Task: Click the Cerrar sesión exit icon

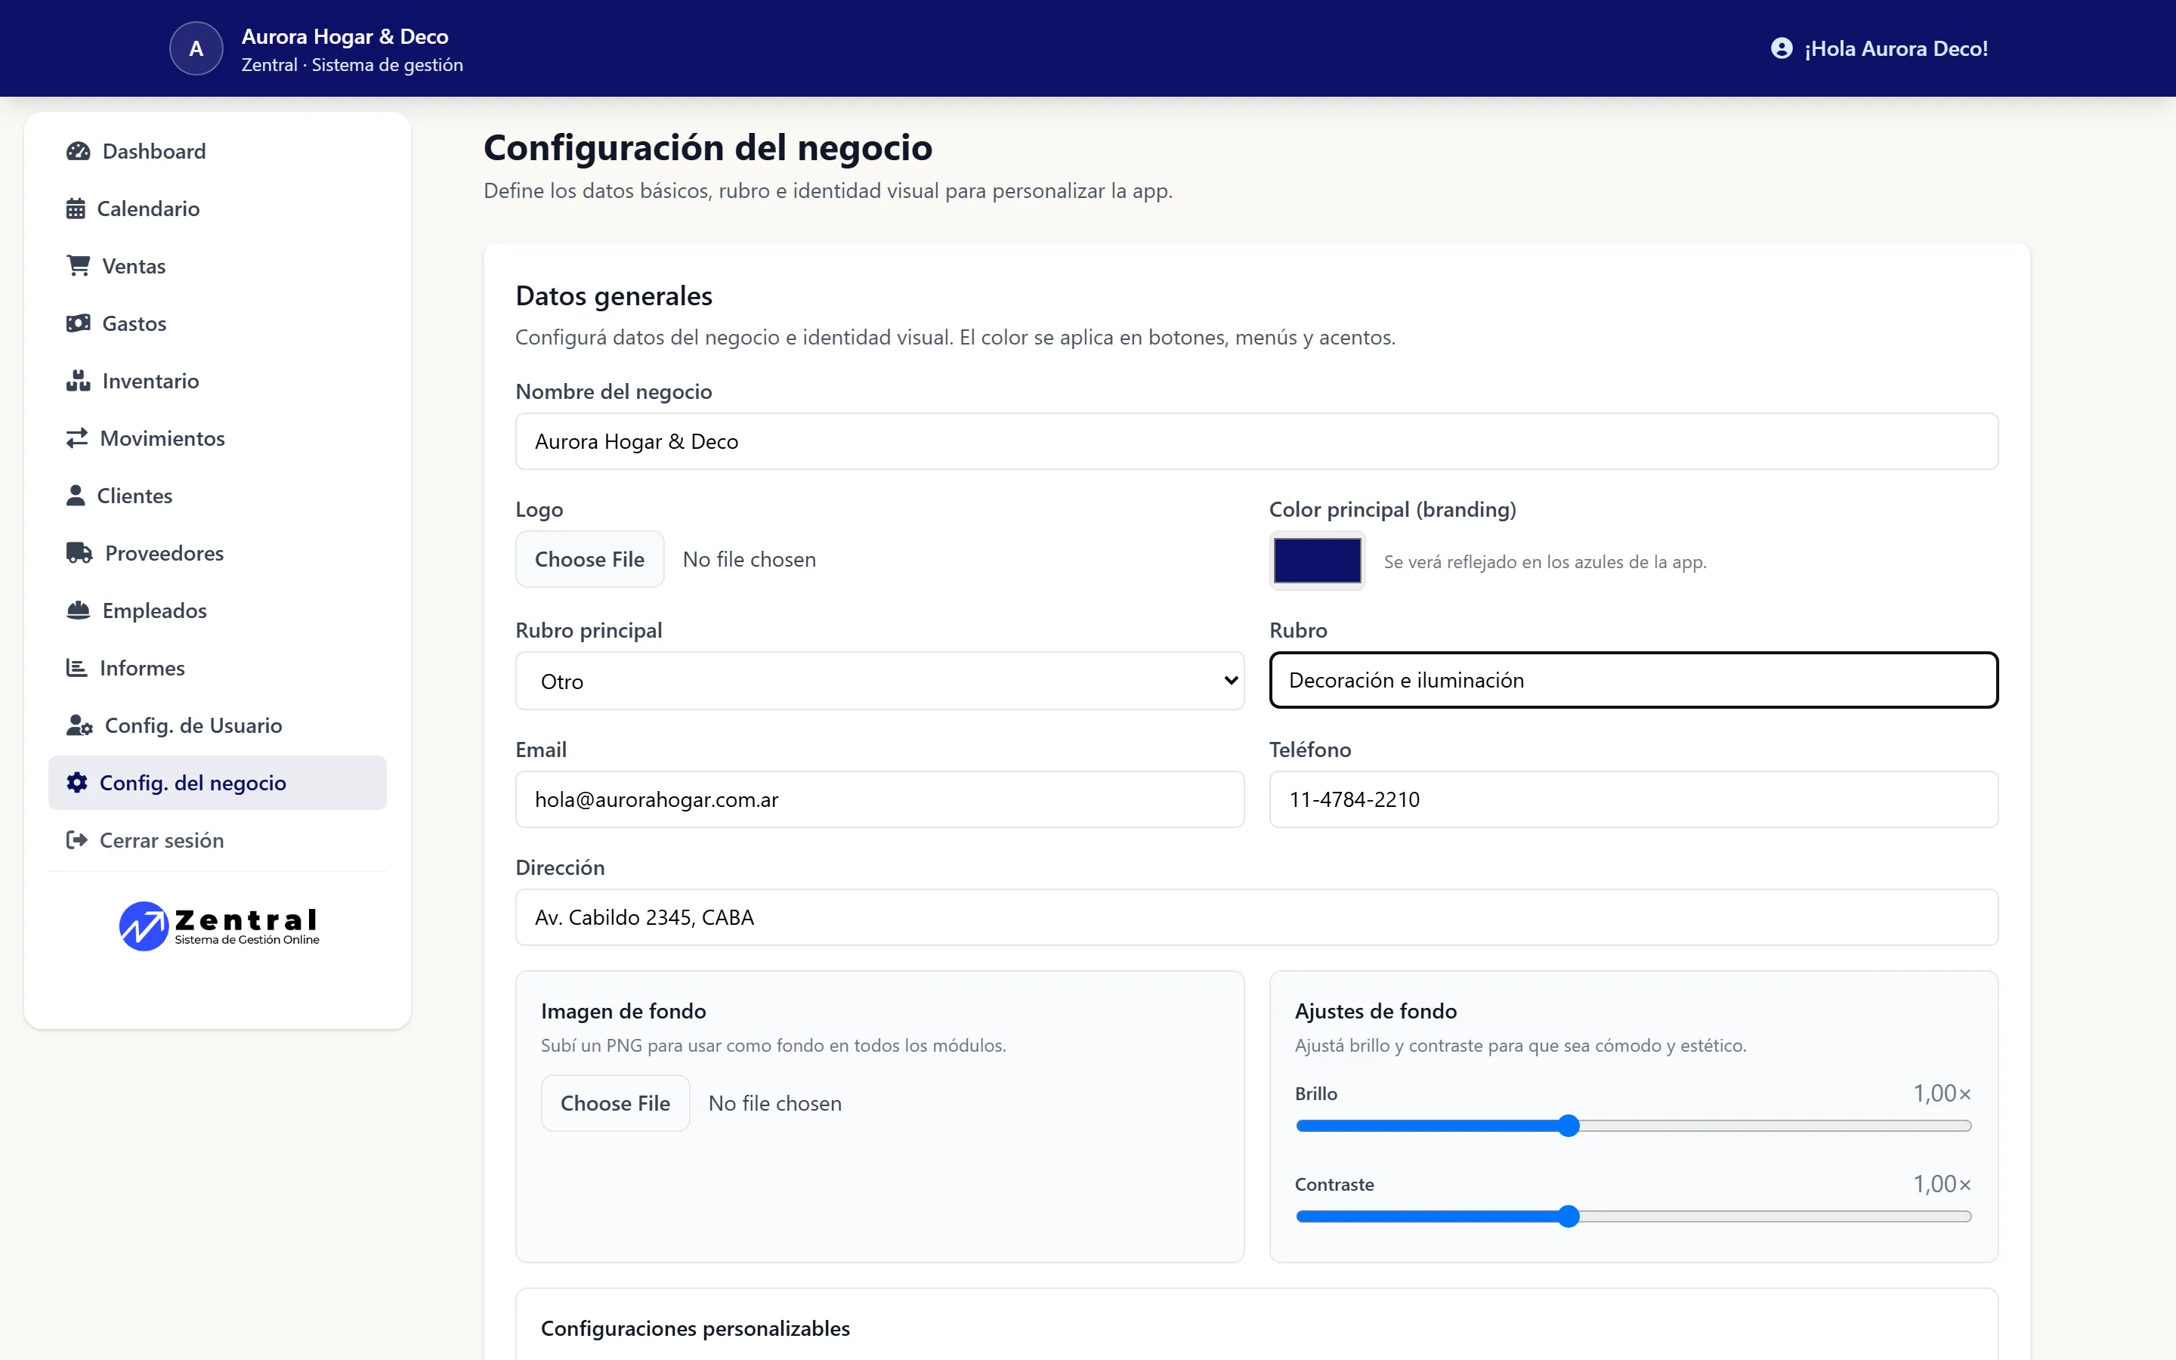Action: click(x=76, y=840)
